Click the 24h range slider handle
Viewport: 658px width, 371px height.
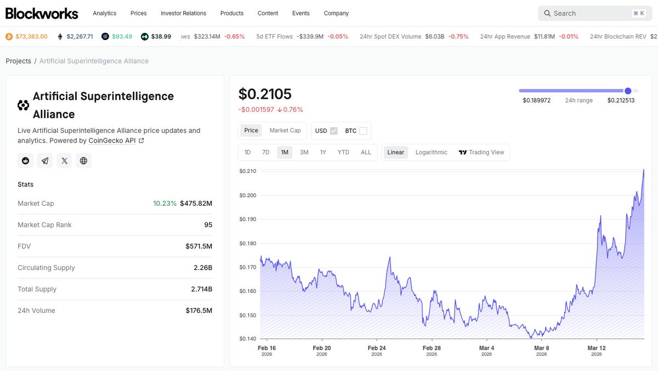(628, 91)
